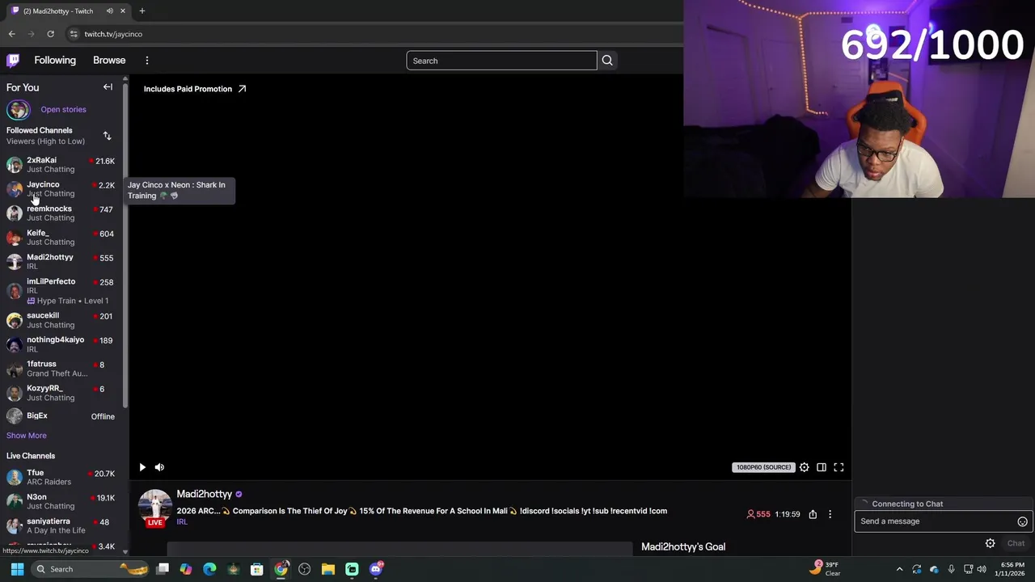
Task: Click the Madi2hottyy streamer avatar
Action: 155,506
